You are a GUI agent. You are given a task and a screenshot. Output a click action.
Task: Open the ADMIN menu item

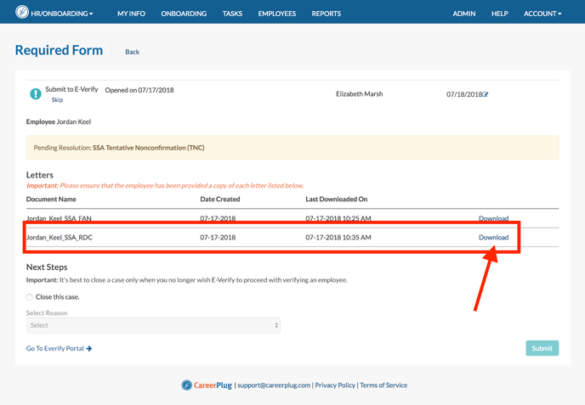[464, 14]
